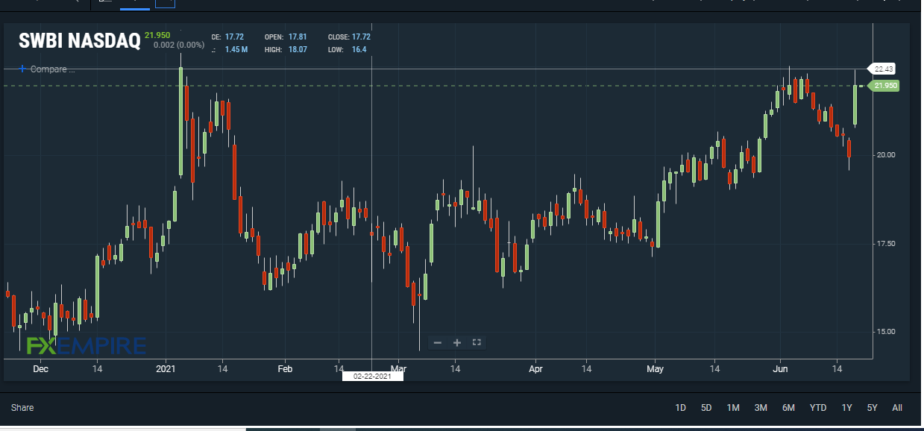Zoom in the chart with the plus icon
924x431 pixels.
point(457,343)
